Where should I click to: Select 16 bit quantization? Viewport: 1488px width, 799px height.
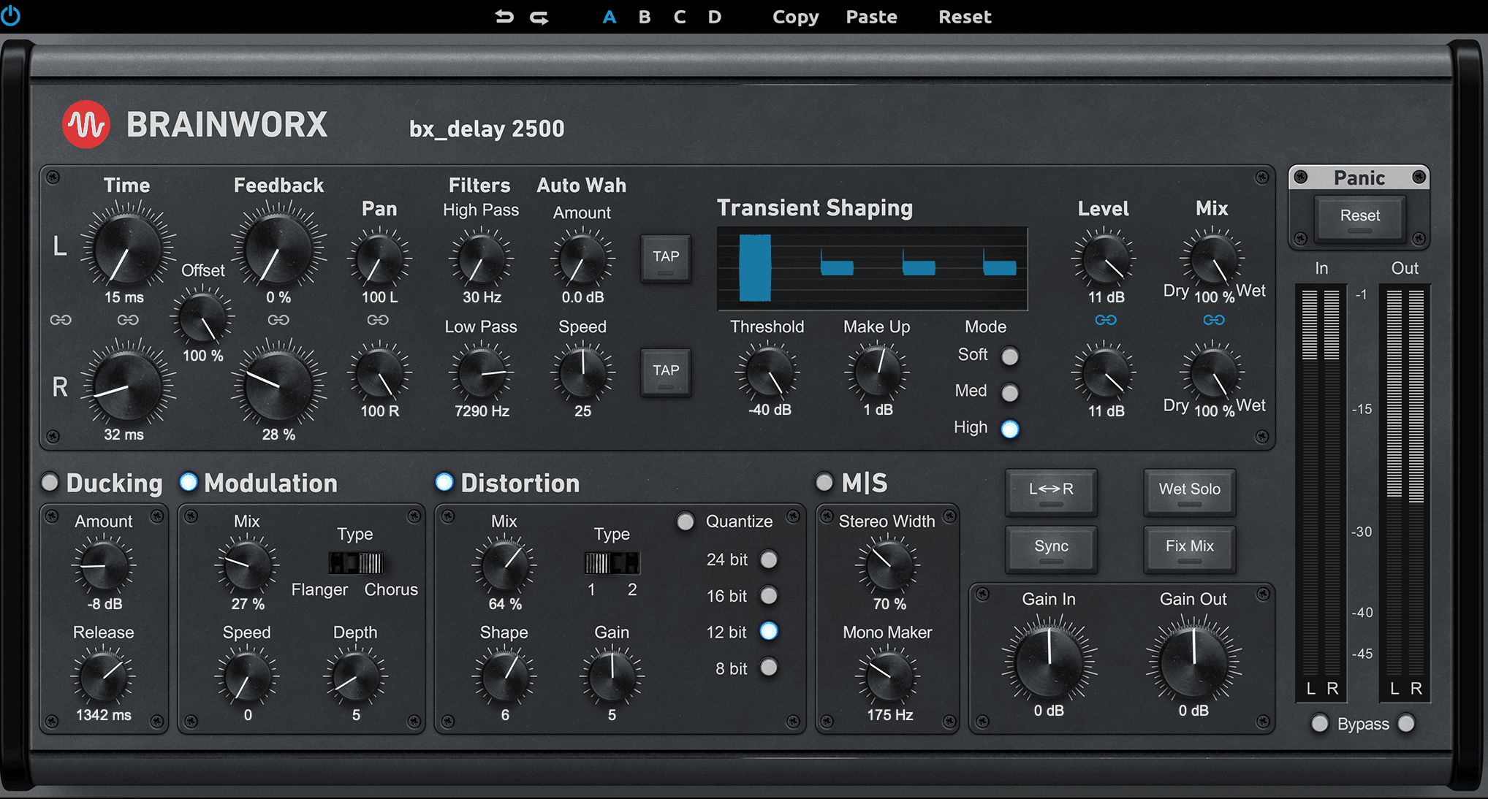(x=769, y=596)
